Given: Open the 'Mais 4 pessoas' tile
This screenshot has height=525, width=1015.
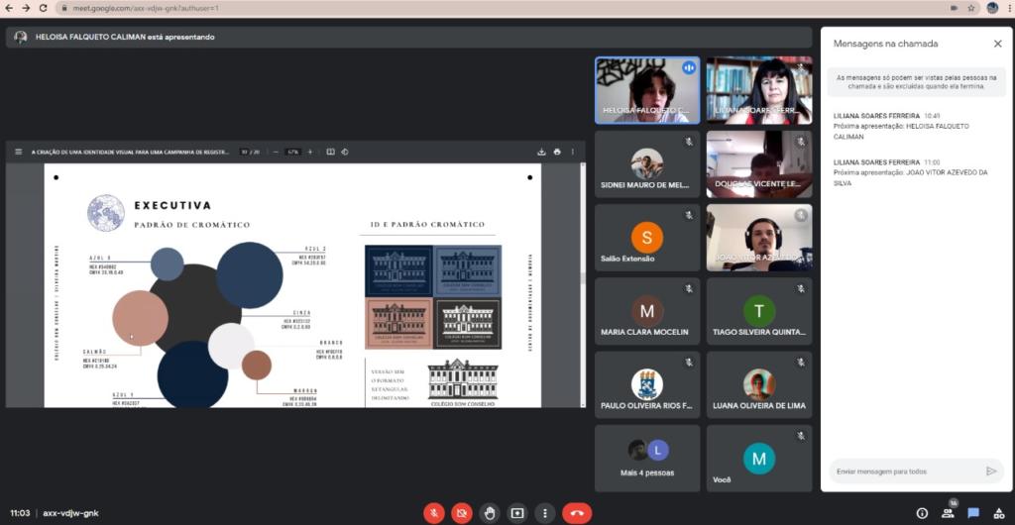Looking at the screenshot, I should (647, 458).
